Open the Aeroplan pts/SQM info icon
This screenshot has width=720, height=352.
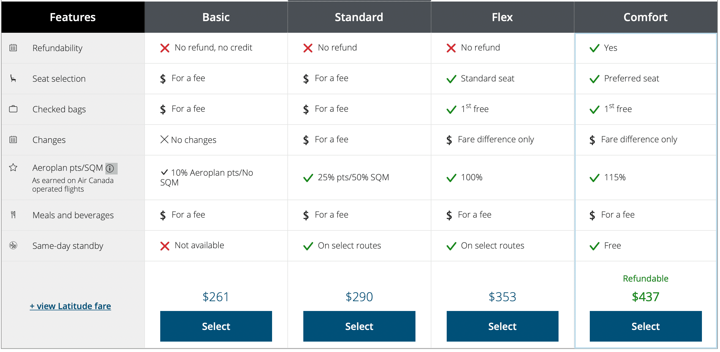point(110,168)
